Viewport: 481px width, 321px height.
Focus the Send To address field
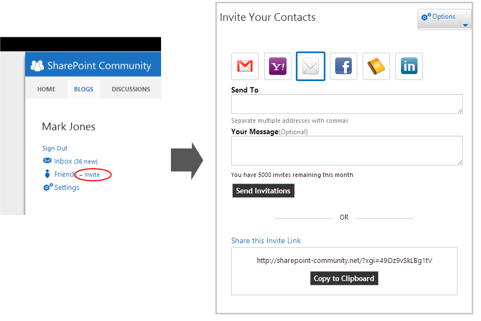click(347, 104)
